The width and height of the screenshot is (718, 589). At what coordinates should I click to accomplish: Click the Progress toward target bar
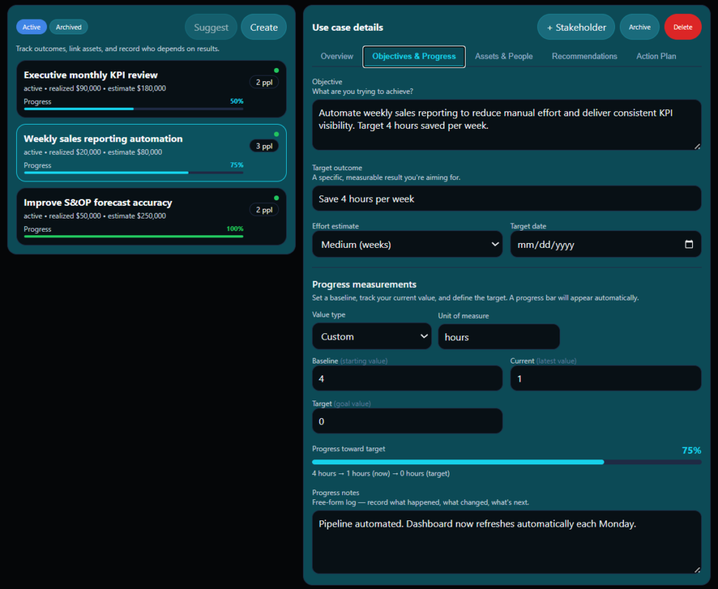506,462
